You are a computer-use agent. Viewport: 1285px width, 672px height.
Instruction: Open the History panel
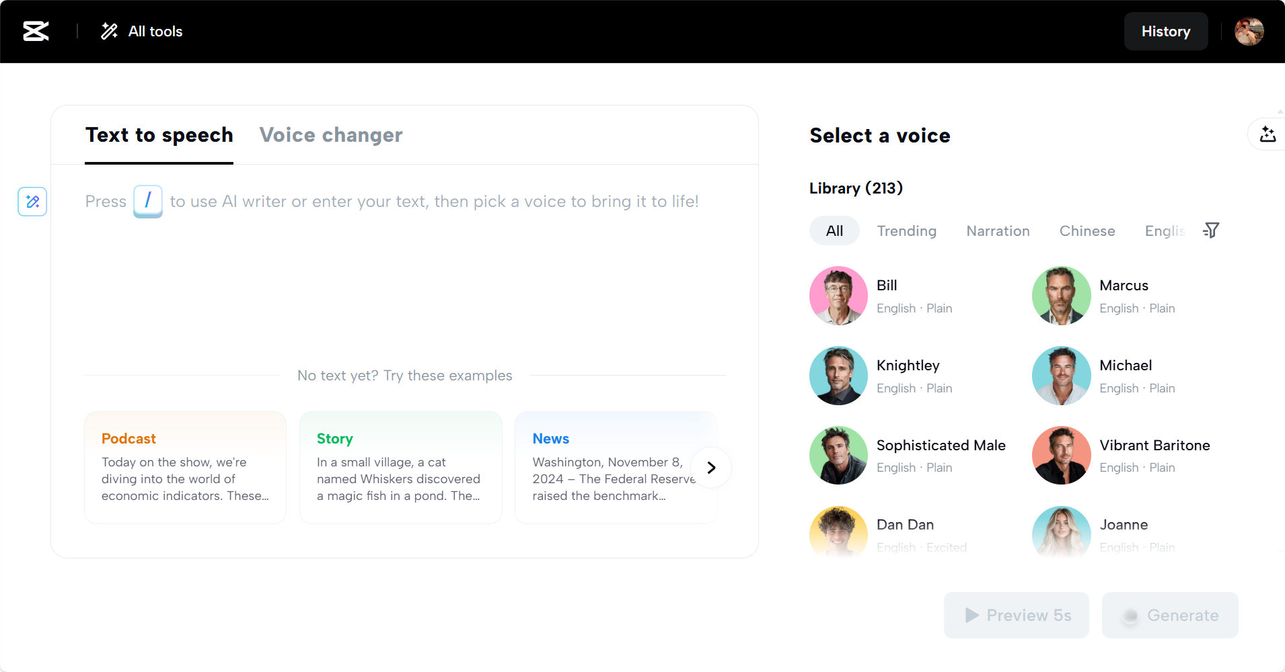click(1165, 31)
